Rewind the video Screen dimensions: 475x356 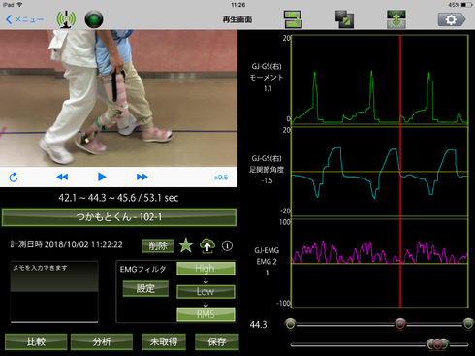62,177
